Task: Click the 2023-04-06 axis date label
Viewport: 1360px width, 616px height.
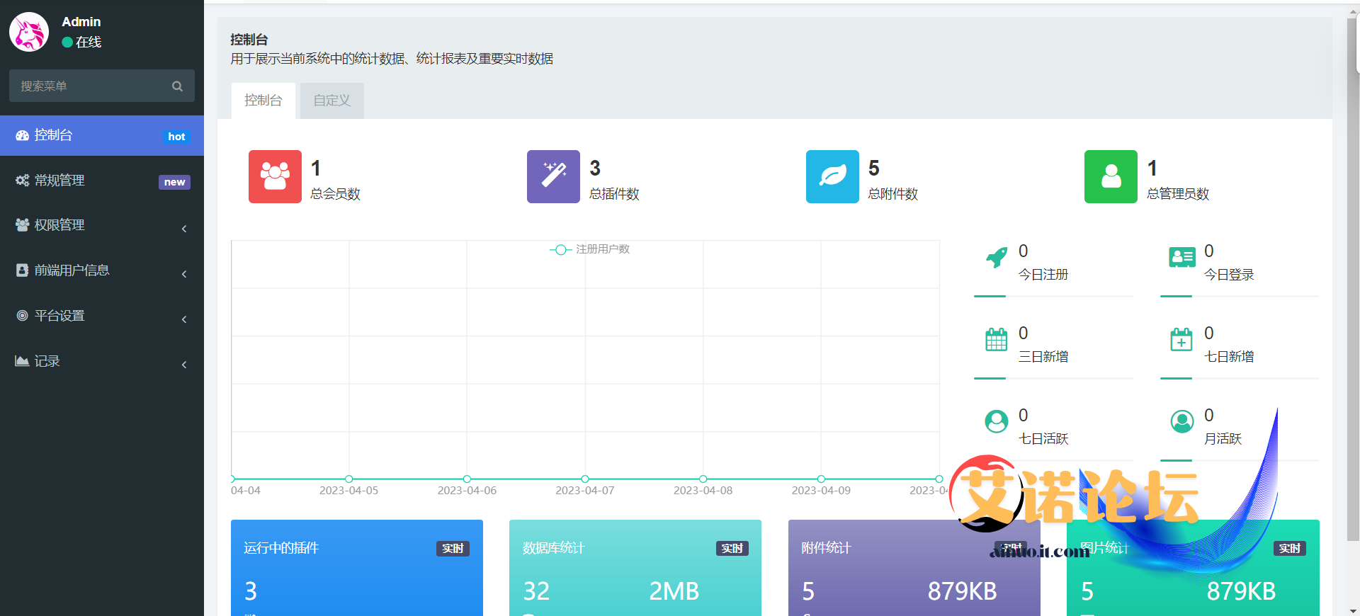Action: (467, 491)
